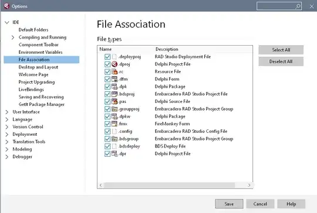Disable the .config file association checkbox
The height and width of the screenshot is (213, 317).
(x=107, y=132)
